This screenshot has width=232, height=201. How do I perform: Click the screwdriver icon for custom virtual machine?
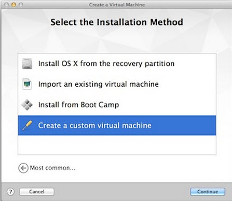(x=27, y=125)
